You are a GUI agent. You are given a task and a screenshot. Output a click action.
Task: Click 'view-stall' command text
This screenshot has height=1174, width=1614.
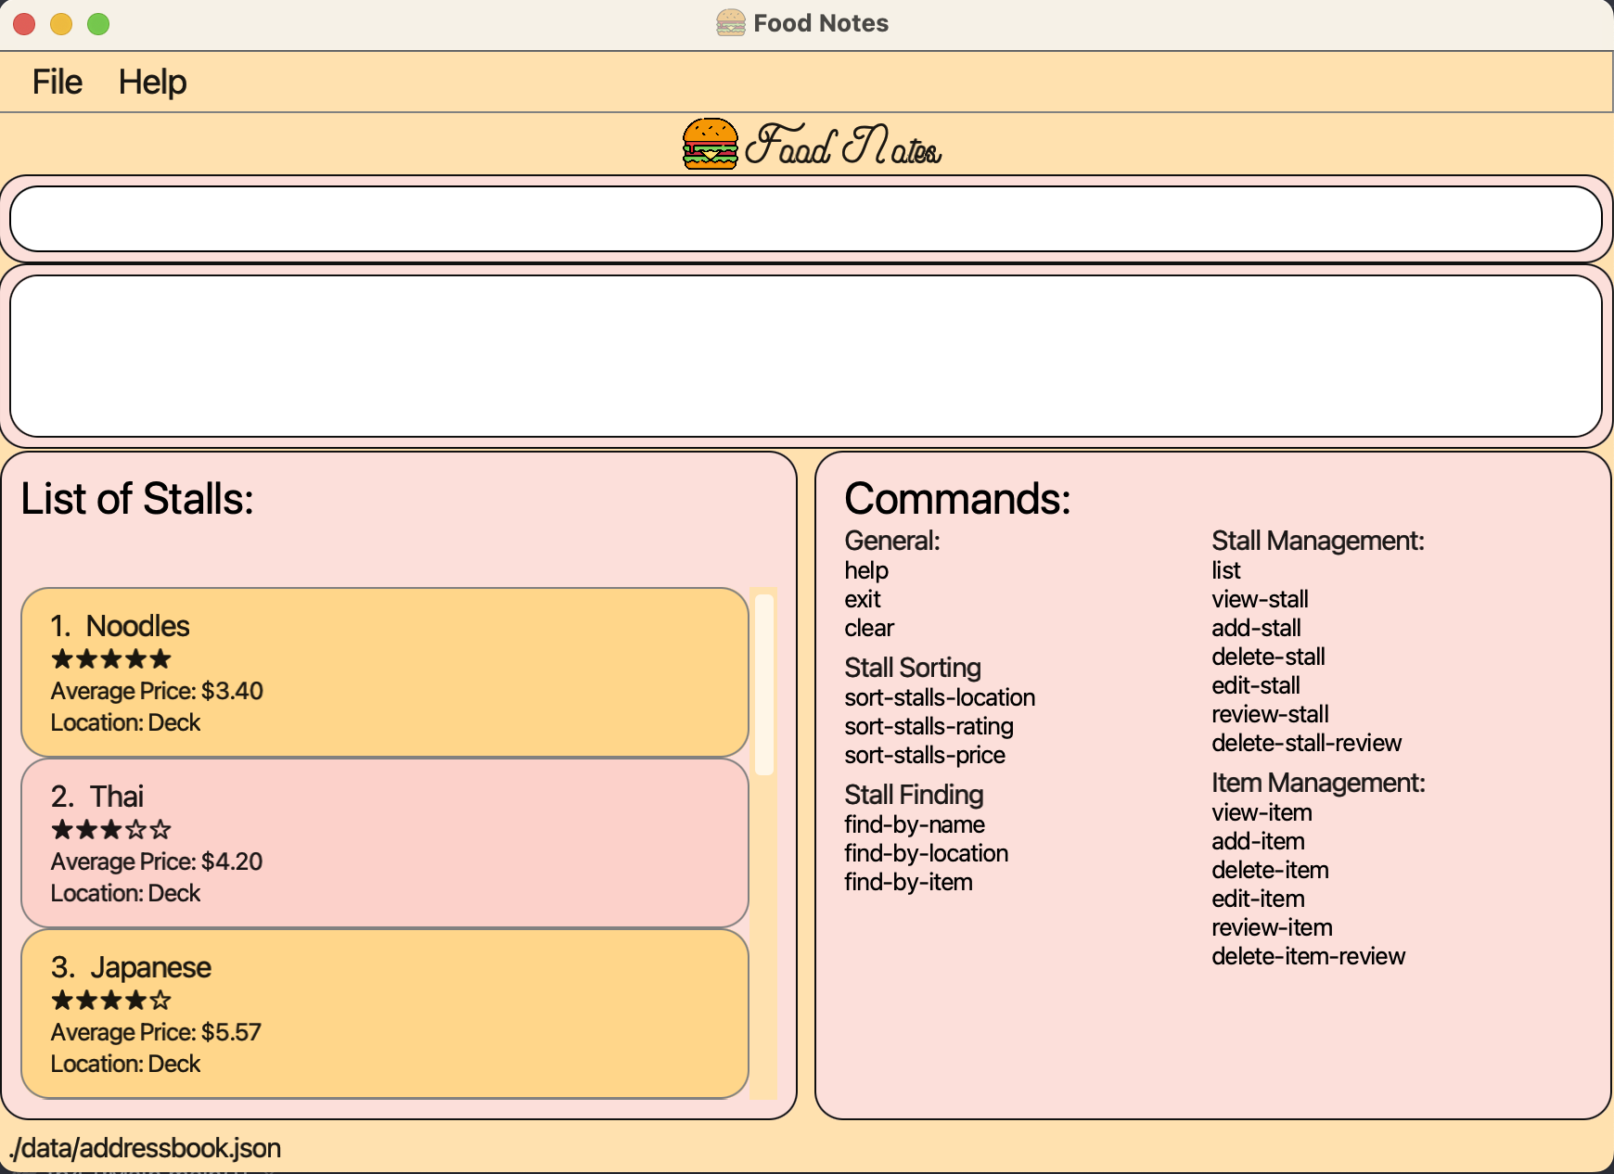coord(1260,599)
